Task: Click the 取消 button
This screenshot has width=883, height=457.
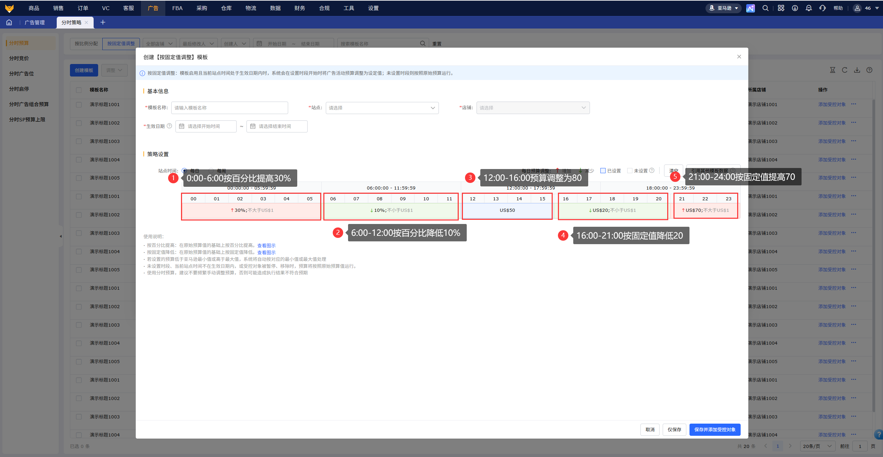Action: pos(650,429)
